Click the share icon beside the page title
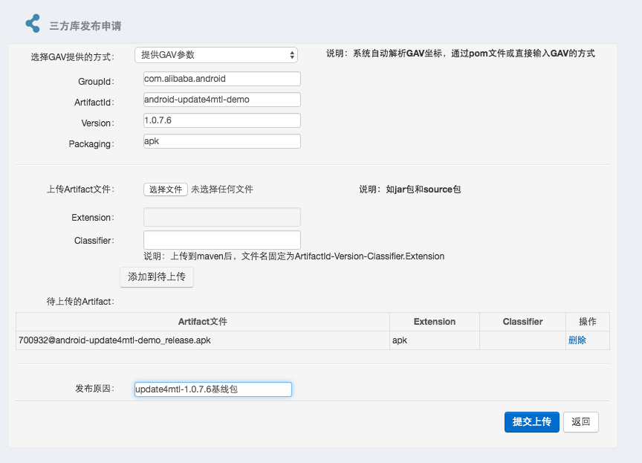Viewport: 642px width, 463px height. point(33,24)
